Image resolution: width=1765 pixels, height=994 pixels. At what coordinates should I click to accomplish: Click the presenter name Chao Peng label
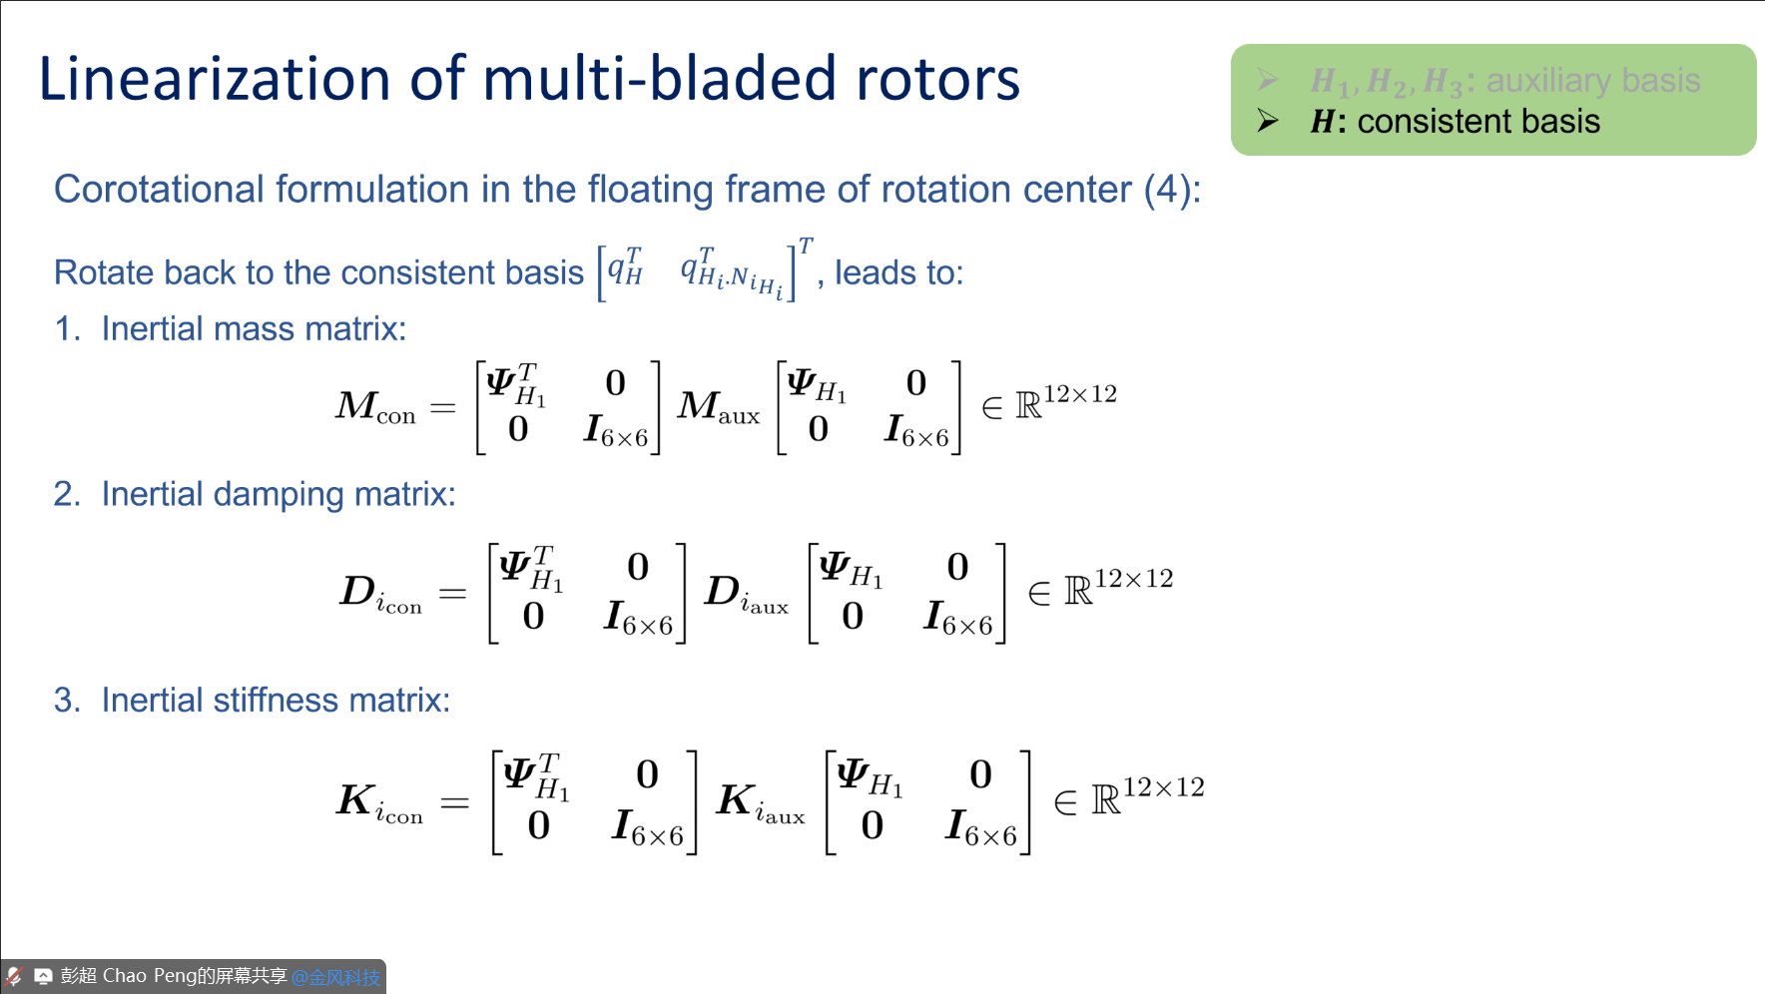[x=174, y=976]
